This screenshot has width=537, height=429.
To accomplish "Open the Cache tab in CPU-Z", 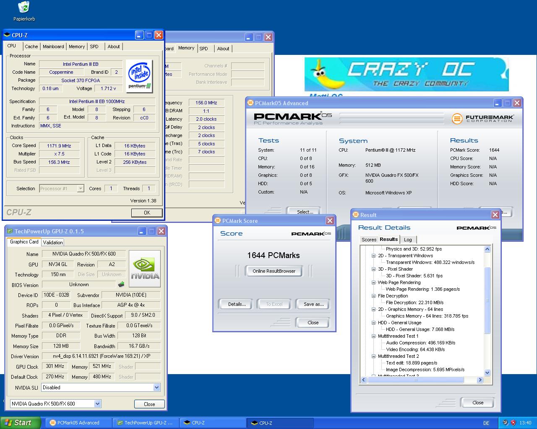I will click(31, 47).
